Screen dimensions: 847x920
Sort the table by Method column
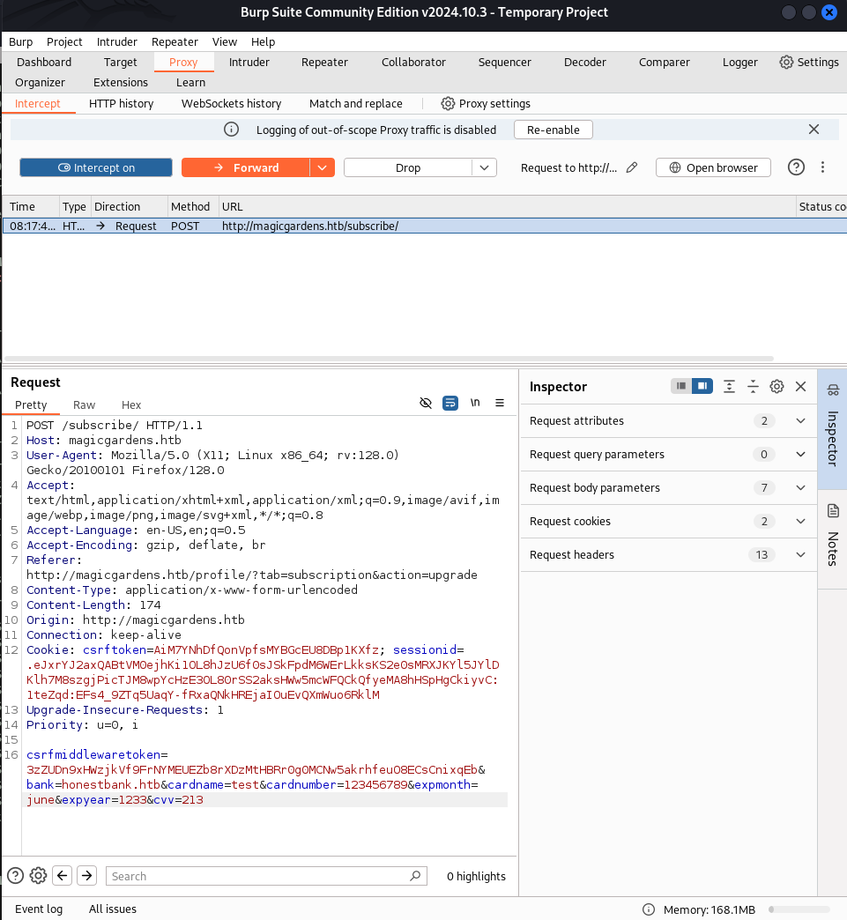click(x=190, y=206)
